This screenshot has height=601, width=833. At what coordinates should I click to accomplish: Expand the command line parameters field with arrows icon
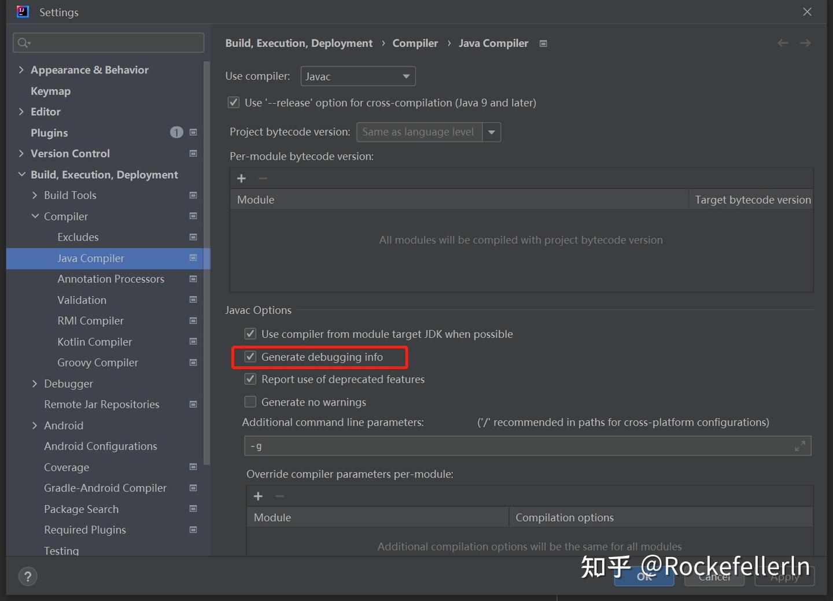pos(800,445)
